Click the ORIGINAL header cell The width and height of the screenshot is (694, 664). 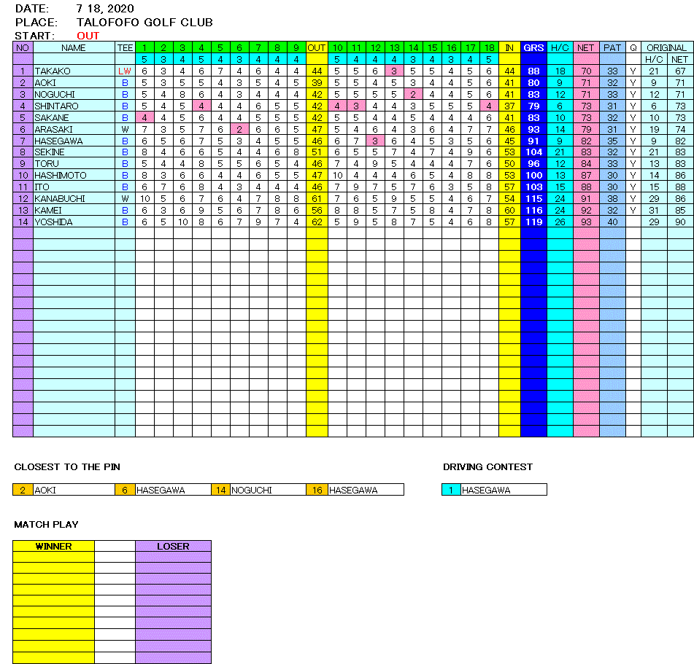click(667, 47)
